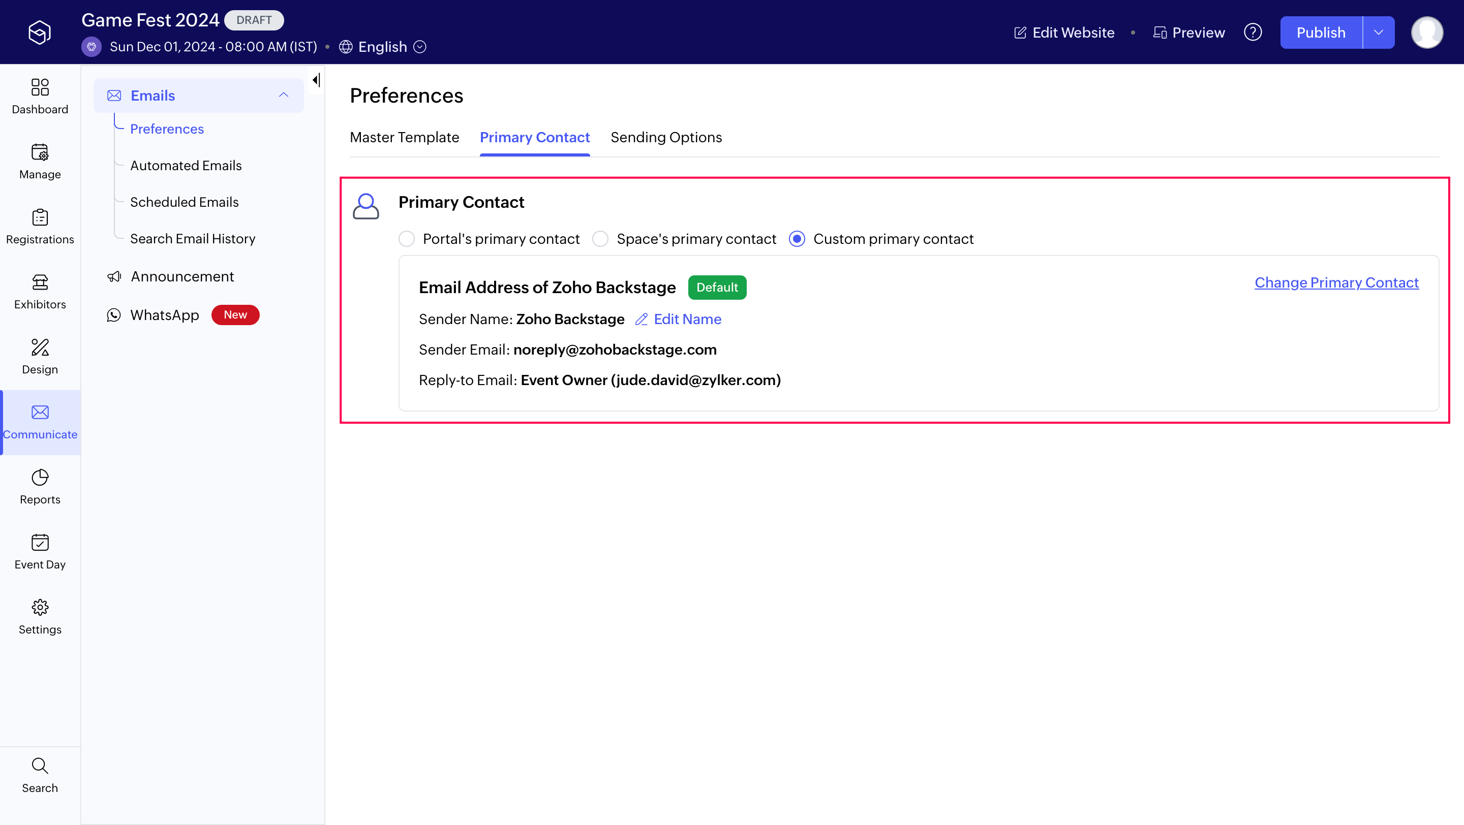Screen dimensions: 1464x825
Task: Click the help question mark icon
Action: [1253, 33]
